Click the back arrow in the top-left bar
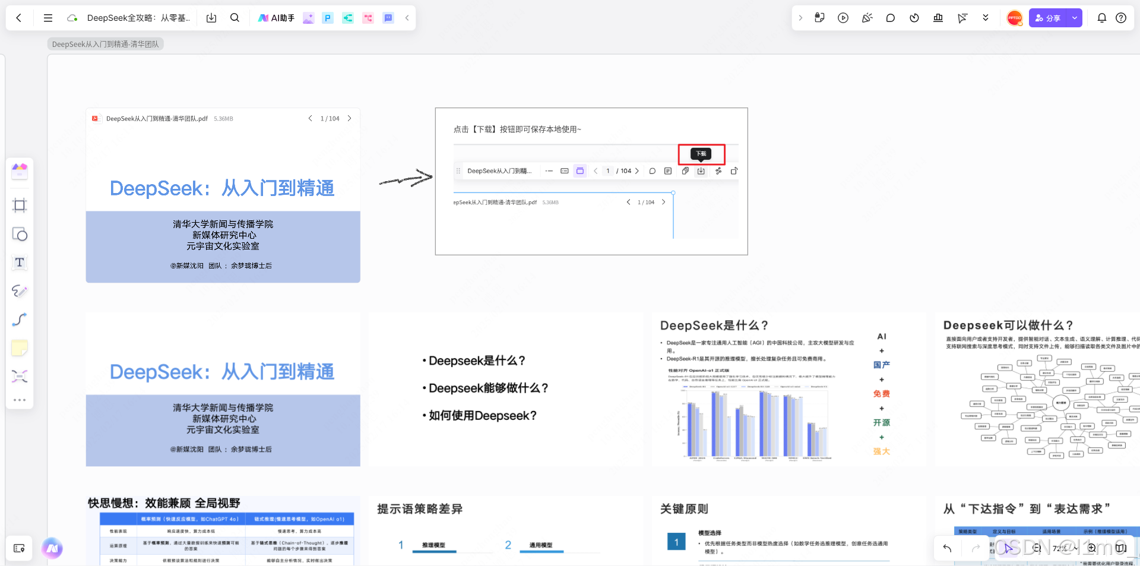 point(19,18)
